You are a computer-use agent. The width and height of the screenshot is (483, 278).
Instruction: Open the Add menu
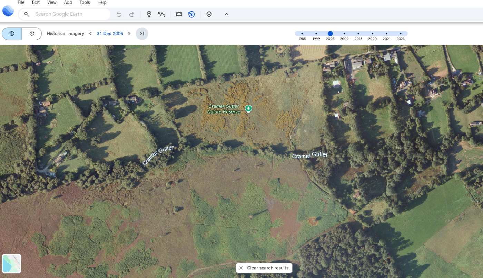pyautogui.click(x=68, y=2)
